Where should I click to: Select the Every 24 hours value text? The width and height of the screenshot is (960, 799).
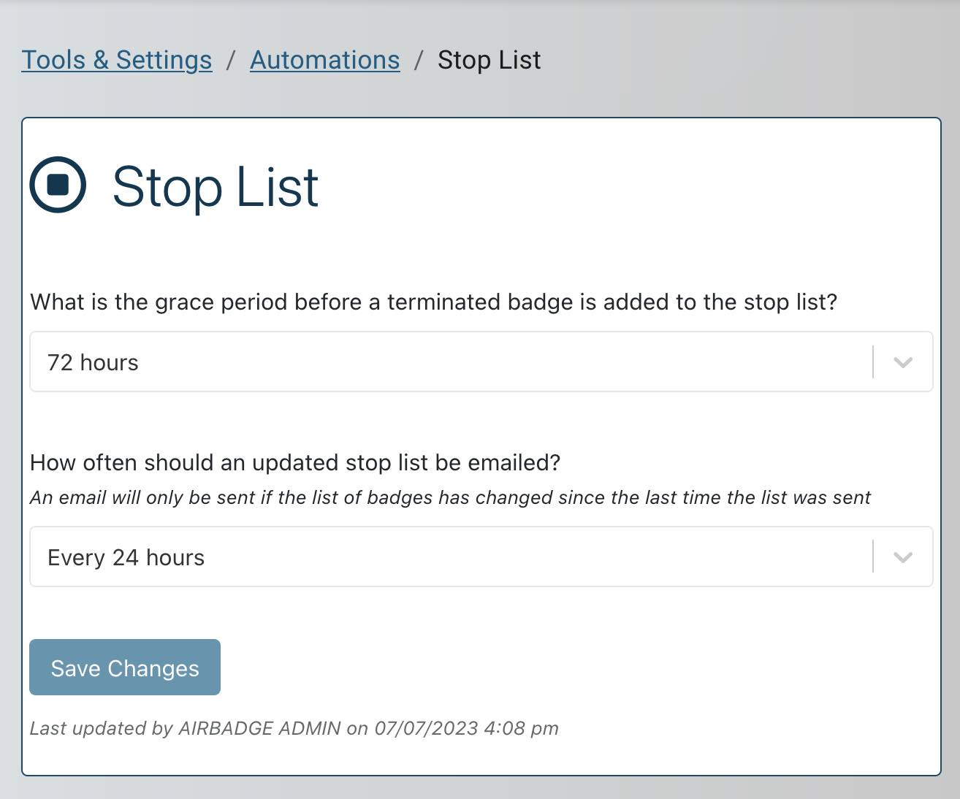click(x=126, y=557)
